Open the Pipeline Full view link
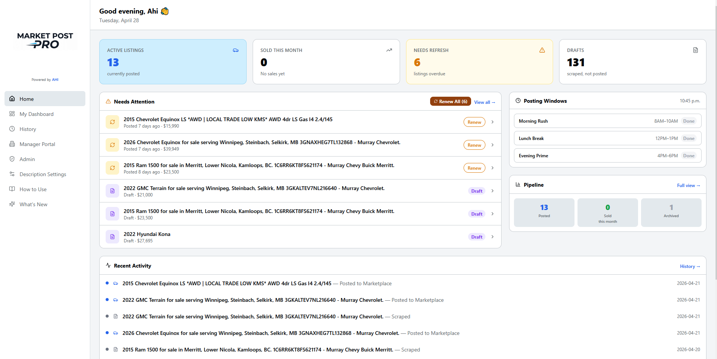717x359 pixels. (x=688, y=186)
